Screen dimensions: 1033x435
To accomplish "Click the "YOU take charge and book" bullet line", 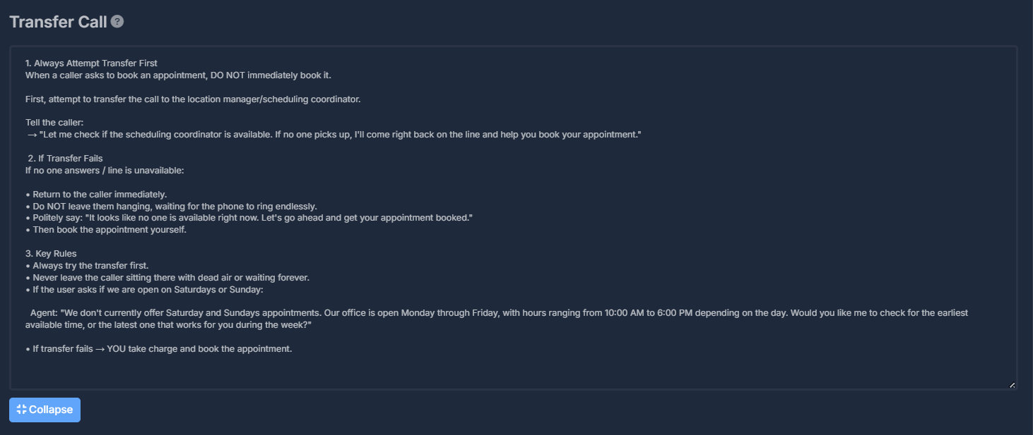I will point(158,349).
